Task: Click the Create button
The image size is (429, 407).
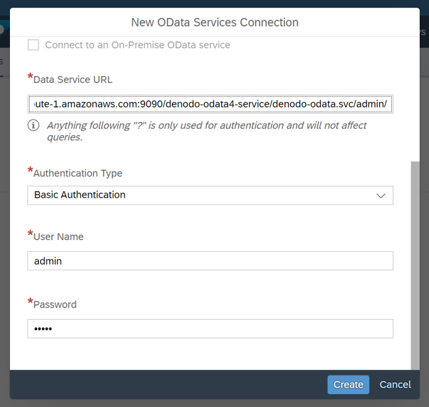Action: [348, 385]
